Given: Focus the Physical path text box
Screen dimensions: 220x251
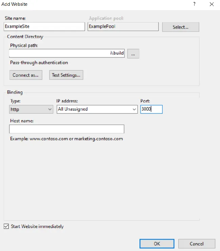Looking at the screenshot, I should click(67, 53).
